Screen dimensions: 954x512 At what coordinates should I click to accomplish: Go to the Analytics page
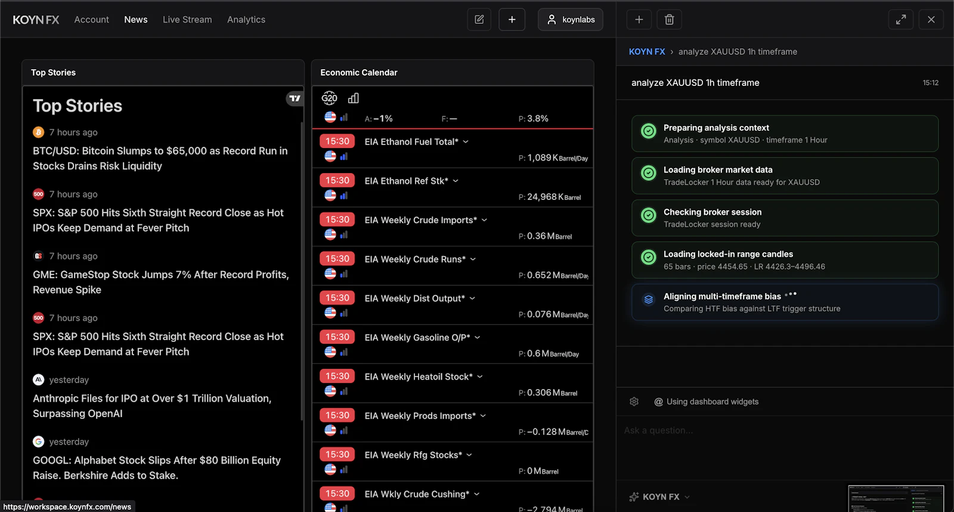pos(246,20)
